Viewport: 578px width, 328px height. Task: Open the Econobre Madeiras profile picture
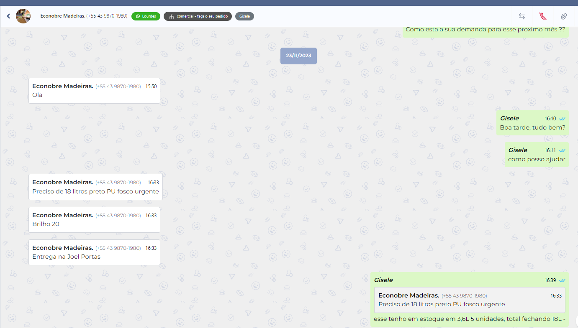[x=23, y=16]
